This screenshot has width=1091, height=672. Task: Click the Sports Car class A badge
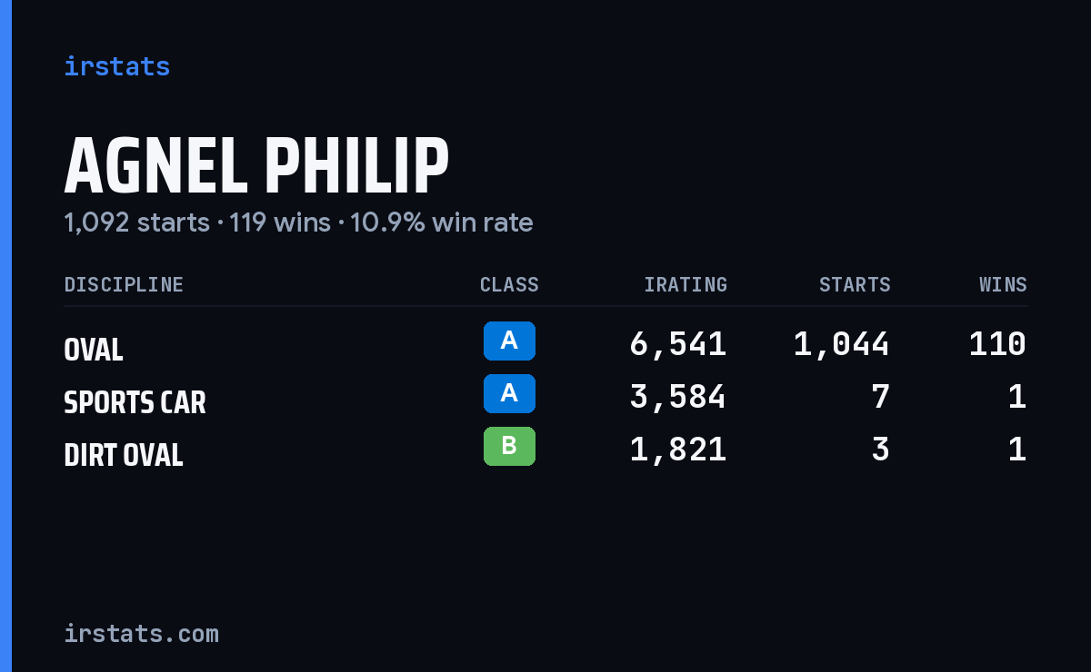pyautogui.click(x=509, y=393)
